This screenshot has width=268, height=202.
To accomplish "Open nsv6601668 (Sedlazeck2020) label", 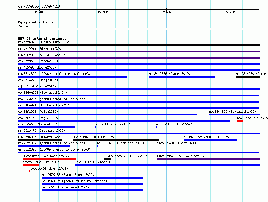I will click(x=65, y=187).
